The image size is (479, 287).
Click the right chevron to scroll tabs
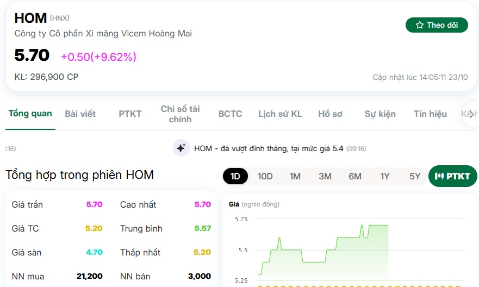point(471,114)
